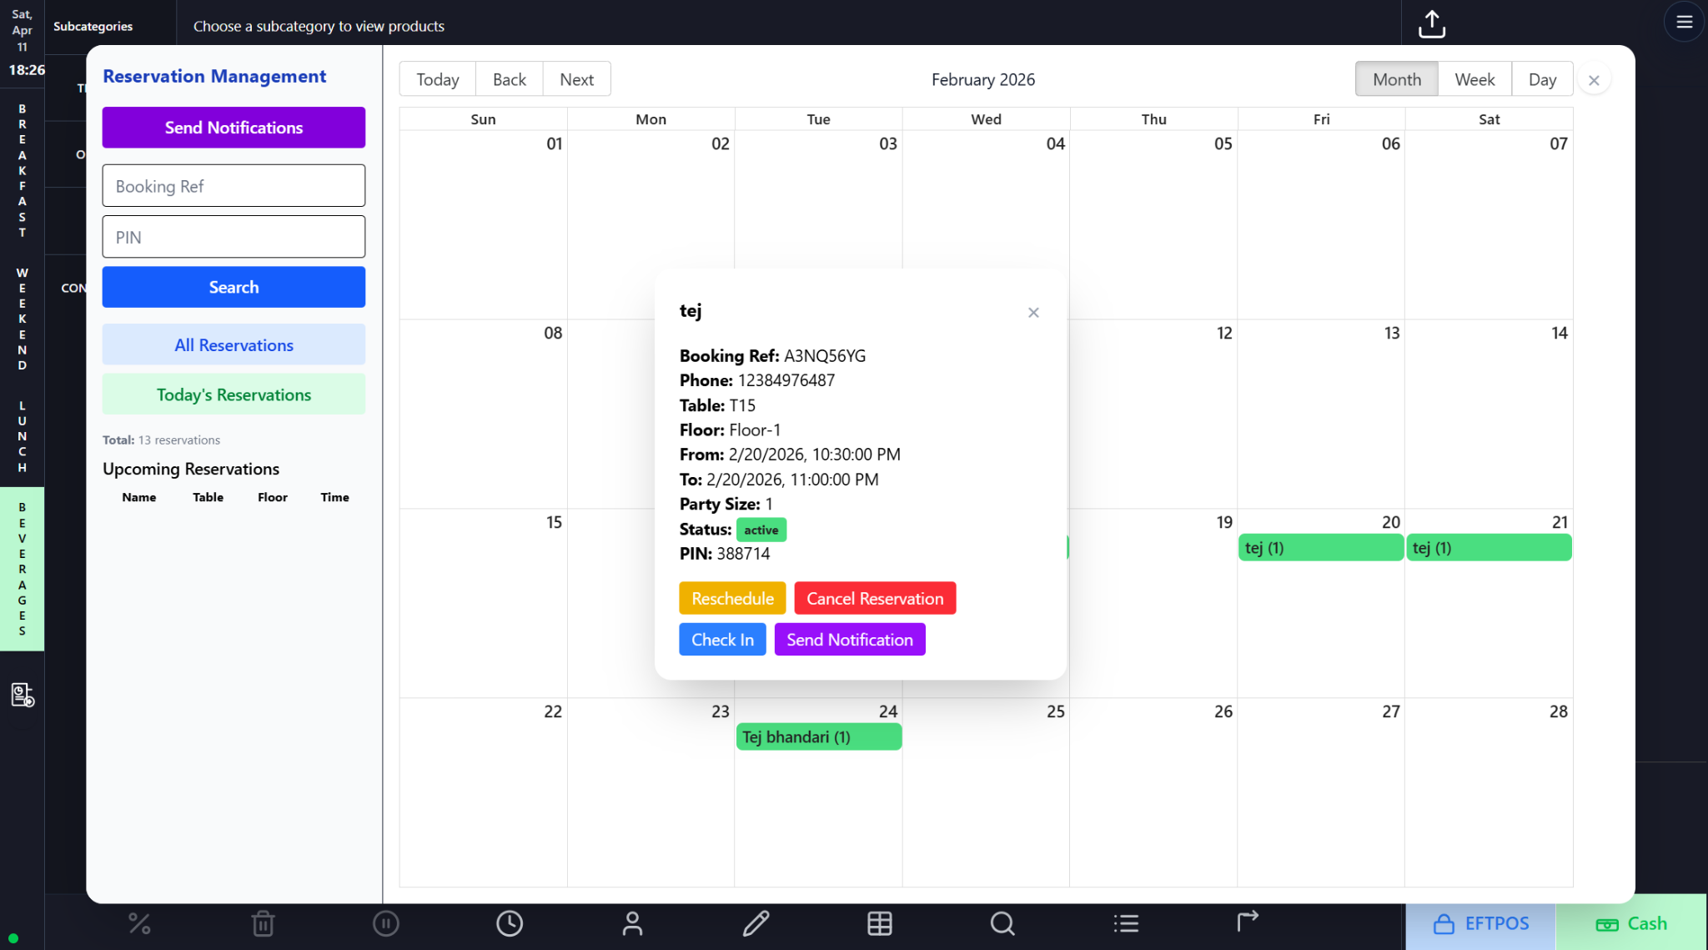The image size is (1708, 950).
Task: Open tej (1) reservation on Friday 20
Action: point(1320,548)
